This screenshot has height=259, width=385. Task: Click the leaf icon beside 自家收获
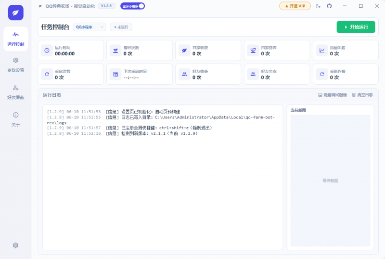184,51
